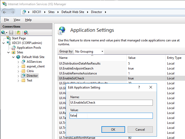Image resolution: width=185 pixels, height=139 pixels.
Task: Click the Value input field containing false
Action: [111, 116]
